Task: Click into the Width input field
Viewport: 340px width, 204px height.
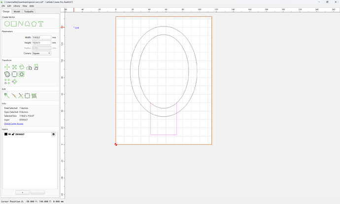Action: pos(41,37)
